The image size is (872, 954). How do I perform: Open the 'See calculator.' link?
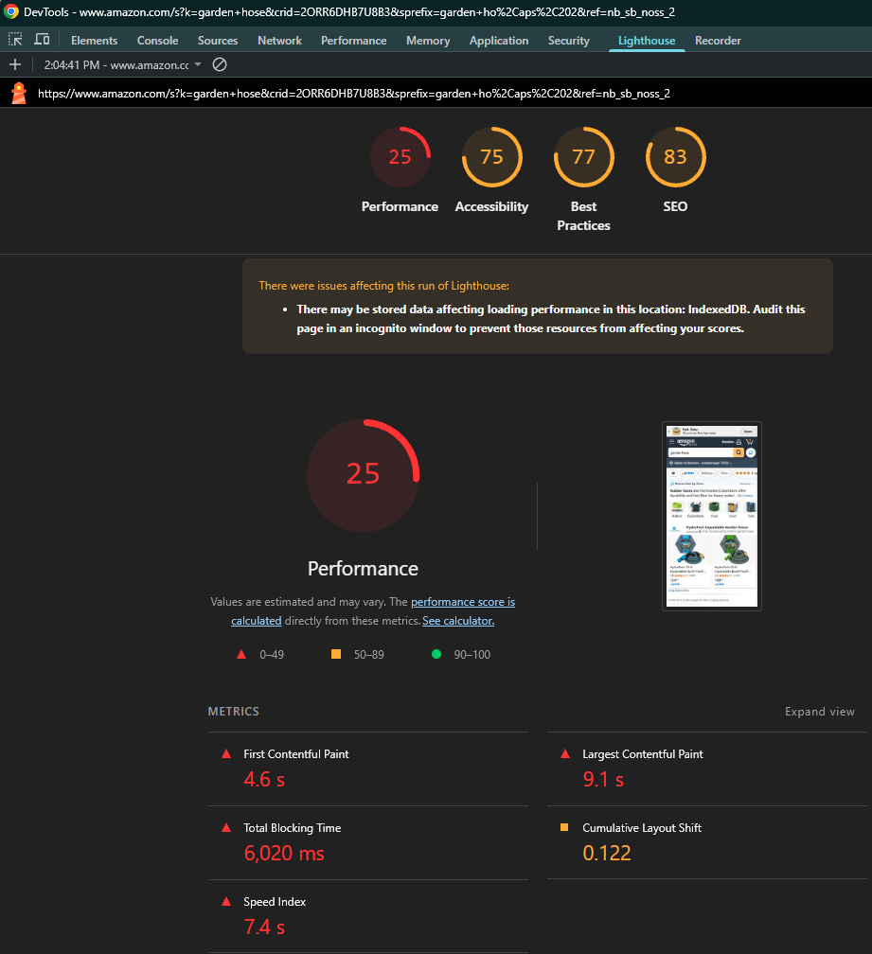click(x=458, y=621)
